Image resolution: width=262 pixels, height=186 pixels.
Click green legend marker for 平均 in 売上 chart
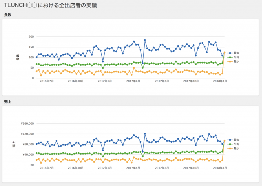(x=230, y=144)
